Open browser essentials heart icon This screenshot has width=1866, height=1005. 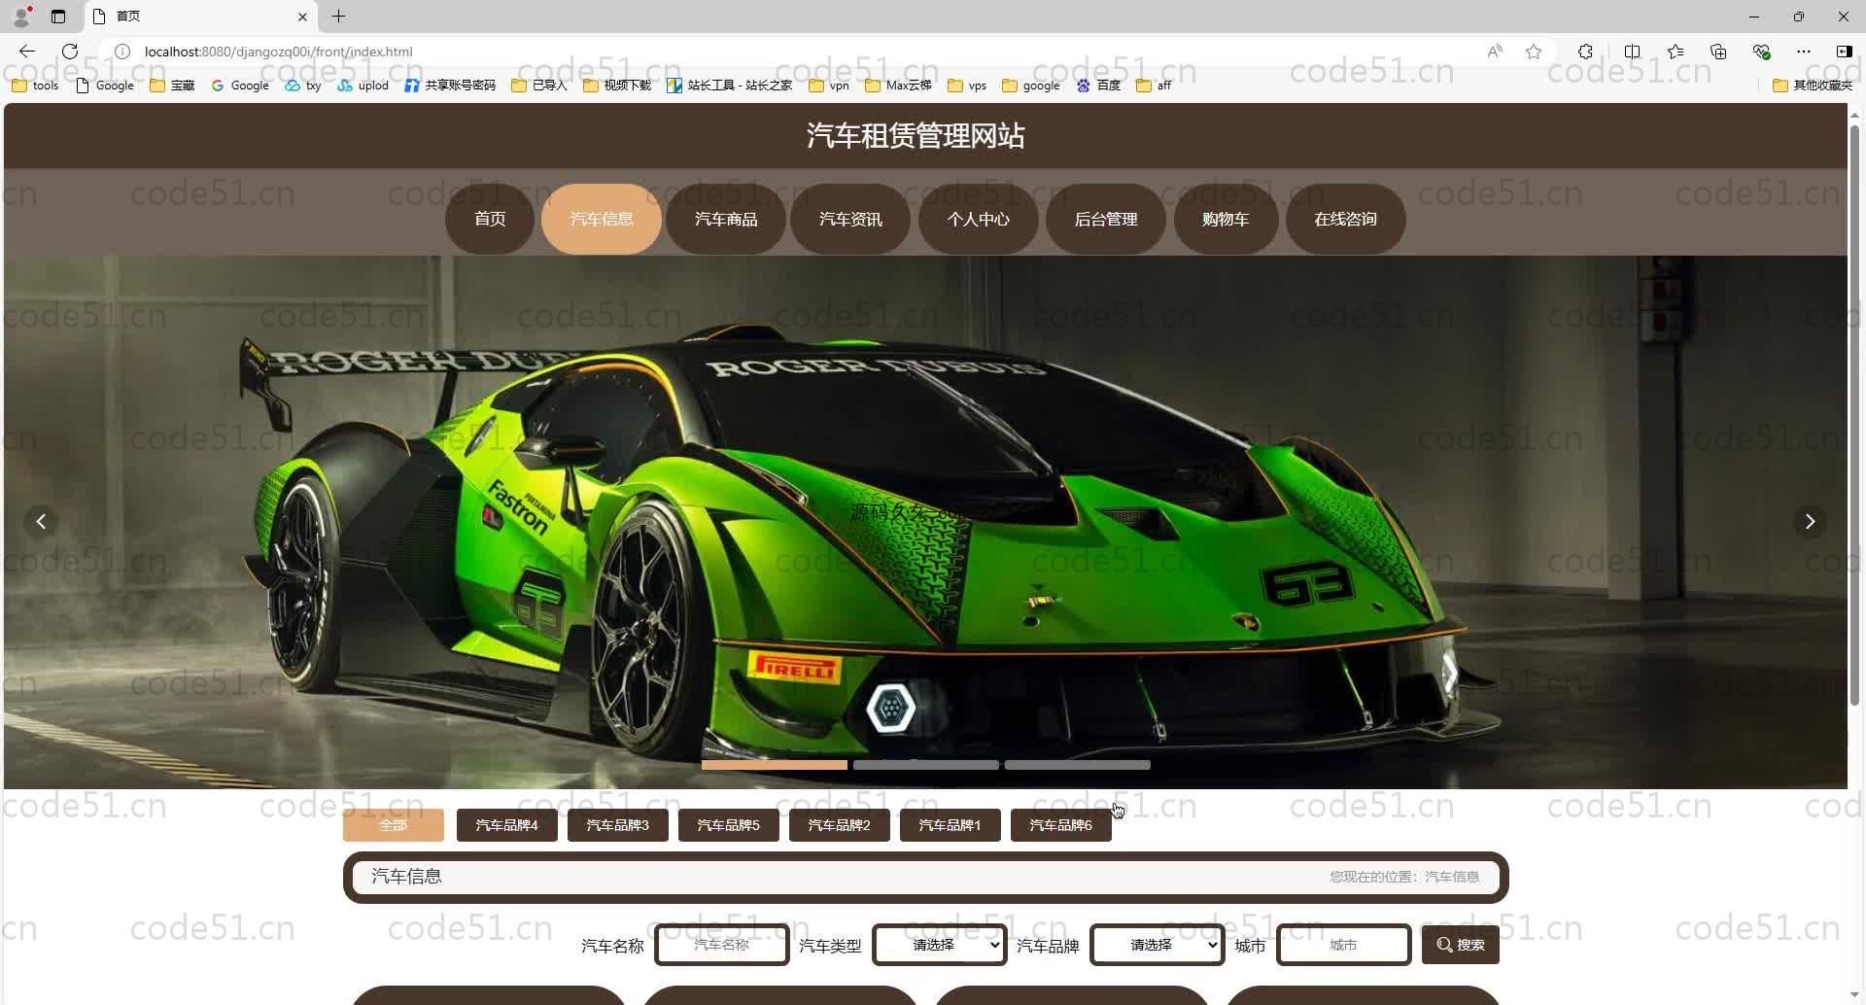point(1761,52)
